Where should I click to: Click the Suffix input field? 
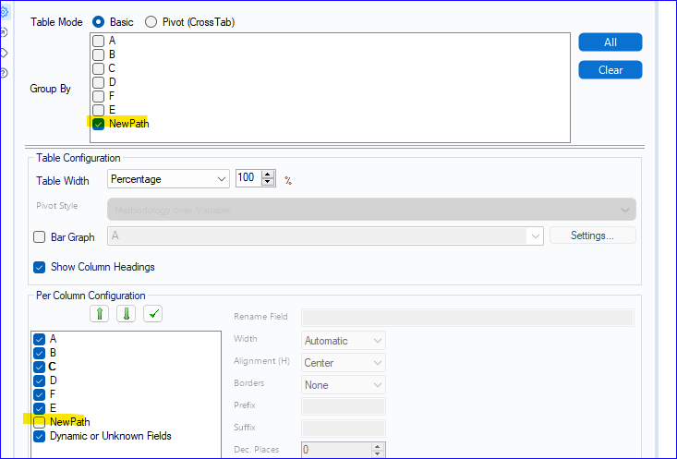point(344,429)
